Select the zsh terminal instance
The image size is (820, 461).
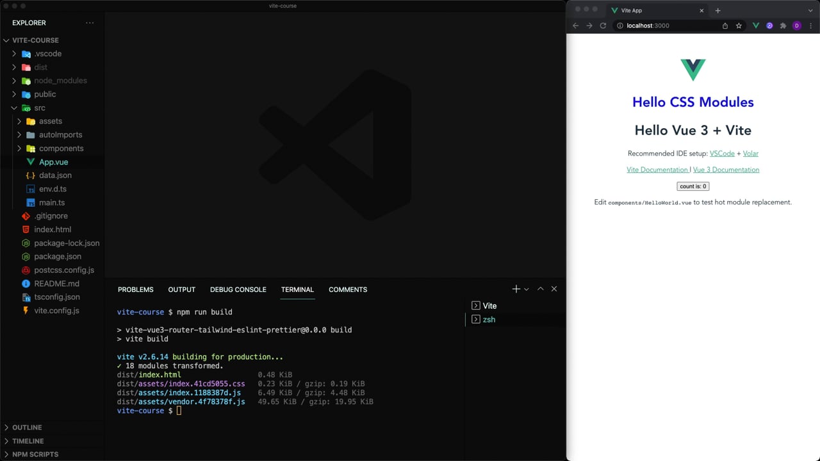[x=489, y=319]
